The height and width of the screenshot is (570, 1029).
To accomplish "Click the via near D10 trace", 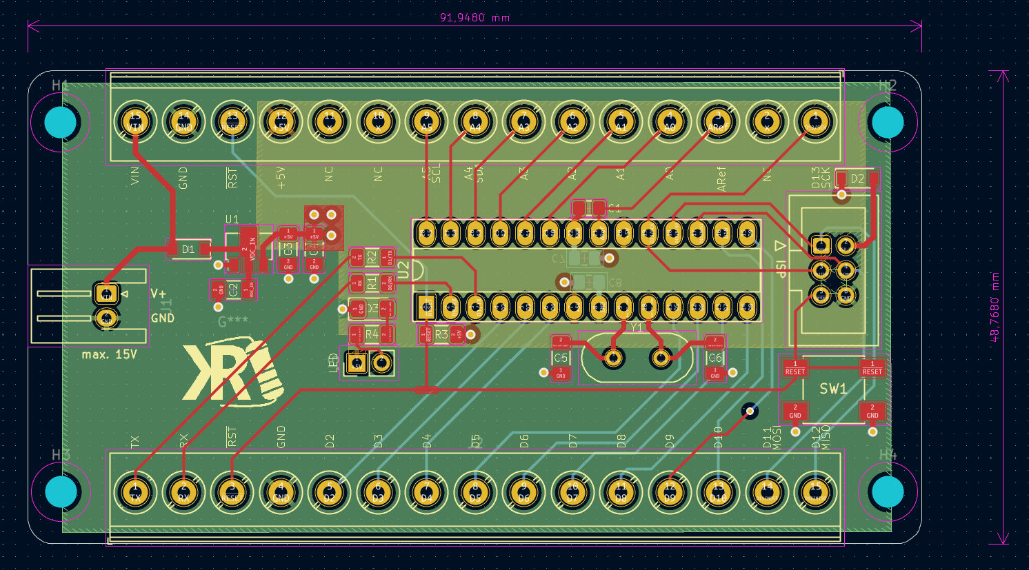I will pyautogui.click(x=750, y=411).
